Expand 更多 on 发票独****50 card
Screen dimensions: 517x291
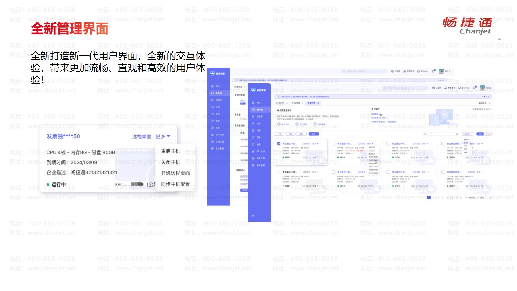point(163,136)
